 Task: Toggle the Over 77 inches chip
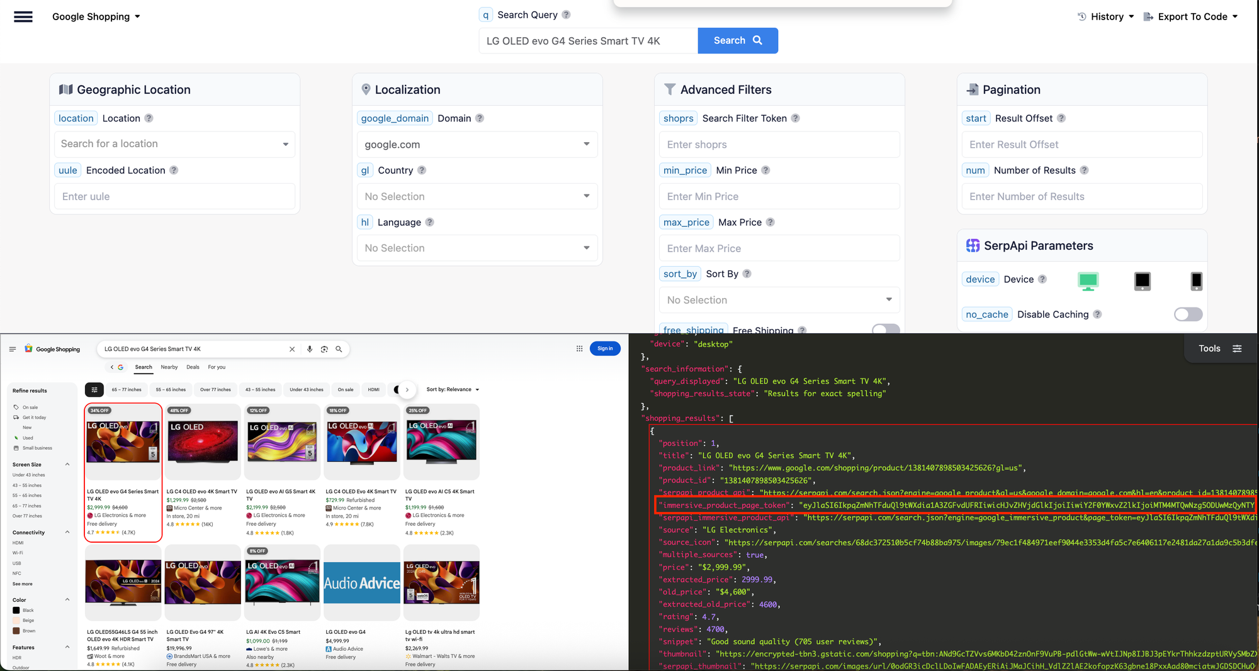point(215,390)
